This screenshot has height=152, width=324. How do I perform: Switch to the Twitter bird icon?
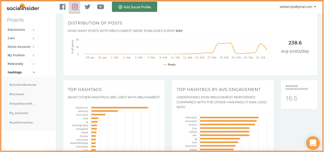pos(87,7)
